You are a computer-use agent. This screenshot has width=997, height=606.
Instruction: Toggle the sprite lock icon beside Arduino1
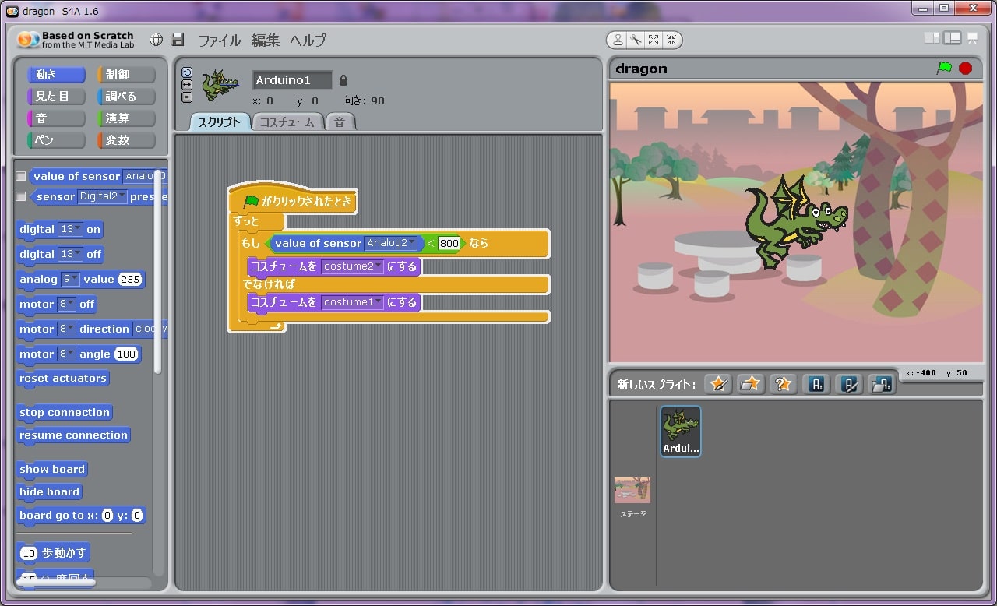343,80
